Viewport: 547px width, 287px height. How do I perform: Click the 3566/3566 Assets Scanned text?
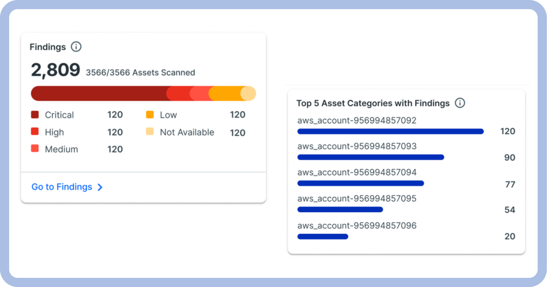tap(140, 72)
